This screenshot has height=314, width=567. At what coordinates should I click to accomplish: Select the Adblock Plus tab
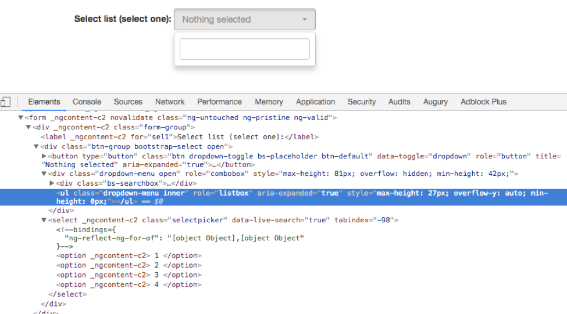coord(483,102)
